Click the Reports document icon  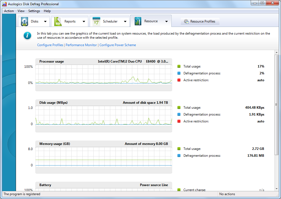click(x=58, y=21)
